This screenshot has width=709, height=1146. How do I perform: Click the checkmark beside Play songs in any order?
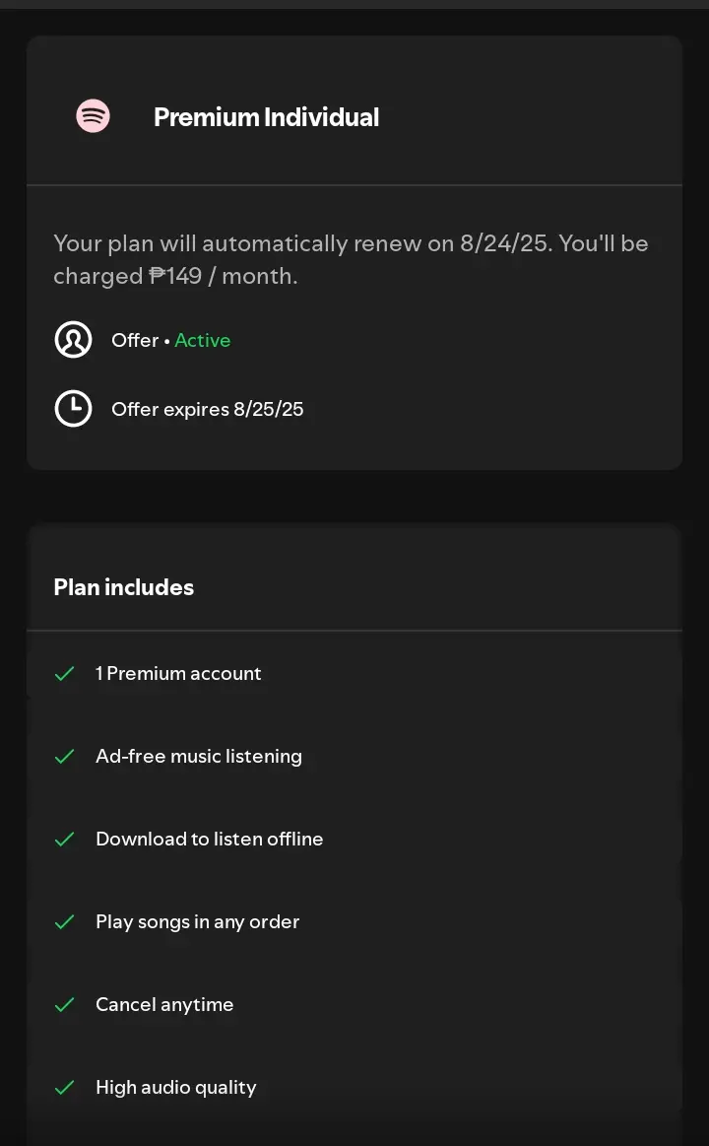tap(65, 921)
